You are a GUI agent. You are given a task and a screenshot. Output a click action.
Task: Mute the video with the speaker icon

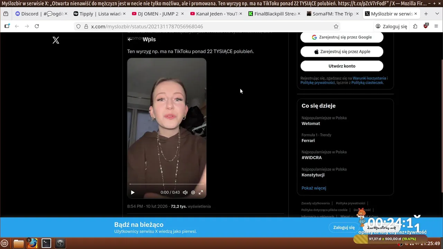(185, 192)
